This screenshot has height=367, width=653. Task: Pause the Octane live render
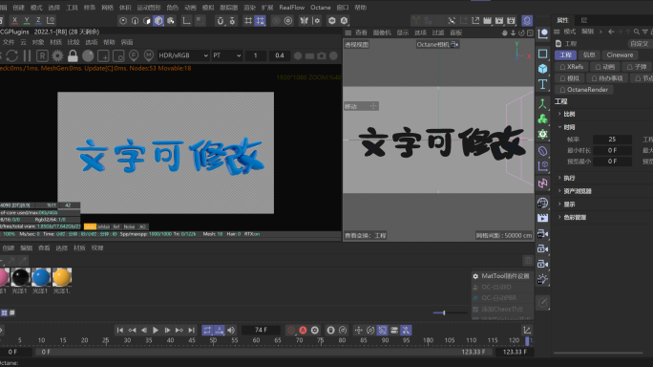point(27,55)
